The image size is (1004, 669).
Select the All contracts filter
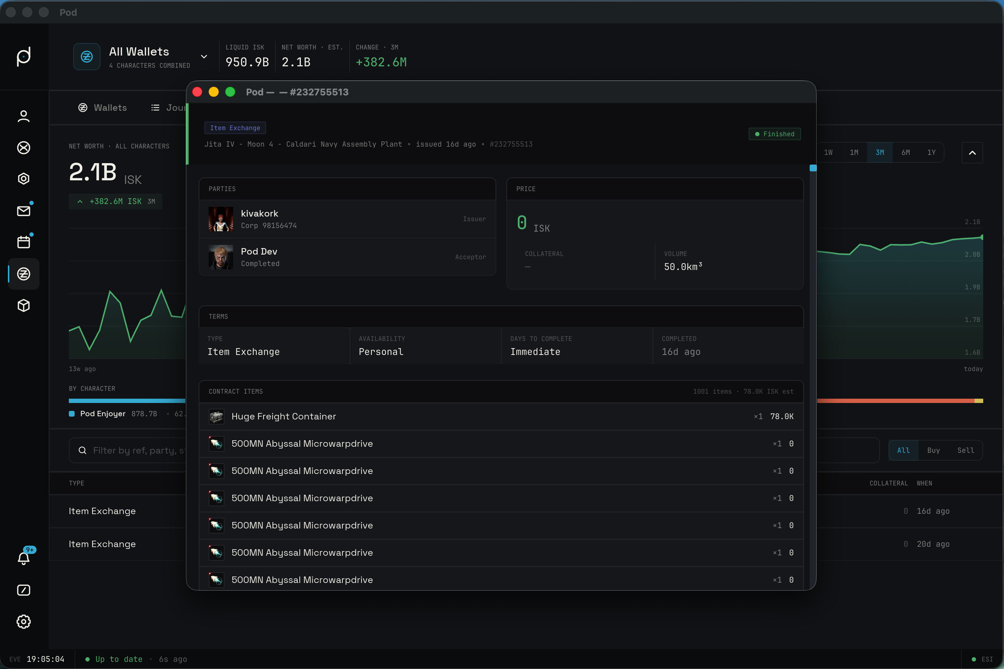[x=903, y=450]
